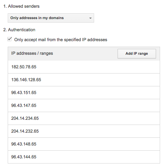
Task: Click the 204.14.234.65 address row
Action: 84,118
